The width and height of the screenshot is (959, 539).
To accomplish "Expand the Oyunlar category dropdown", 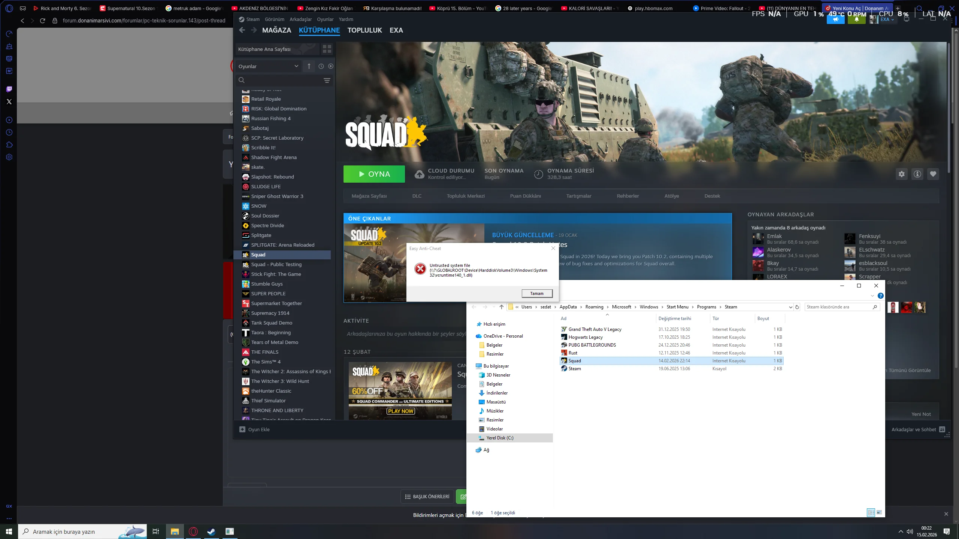I will coord(296,66).
